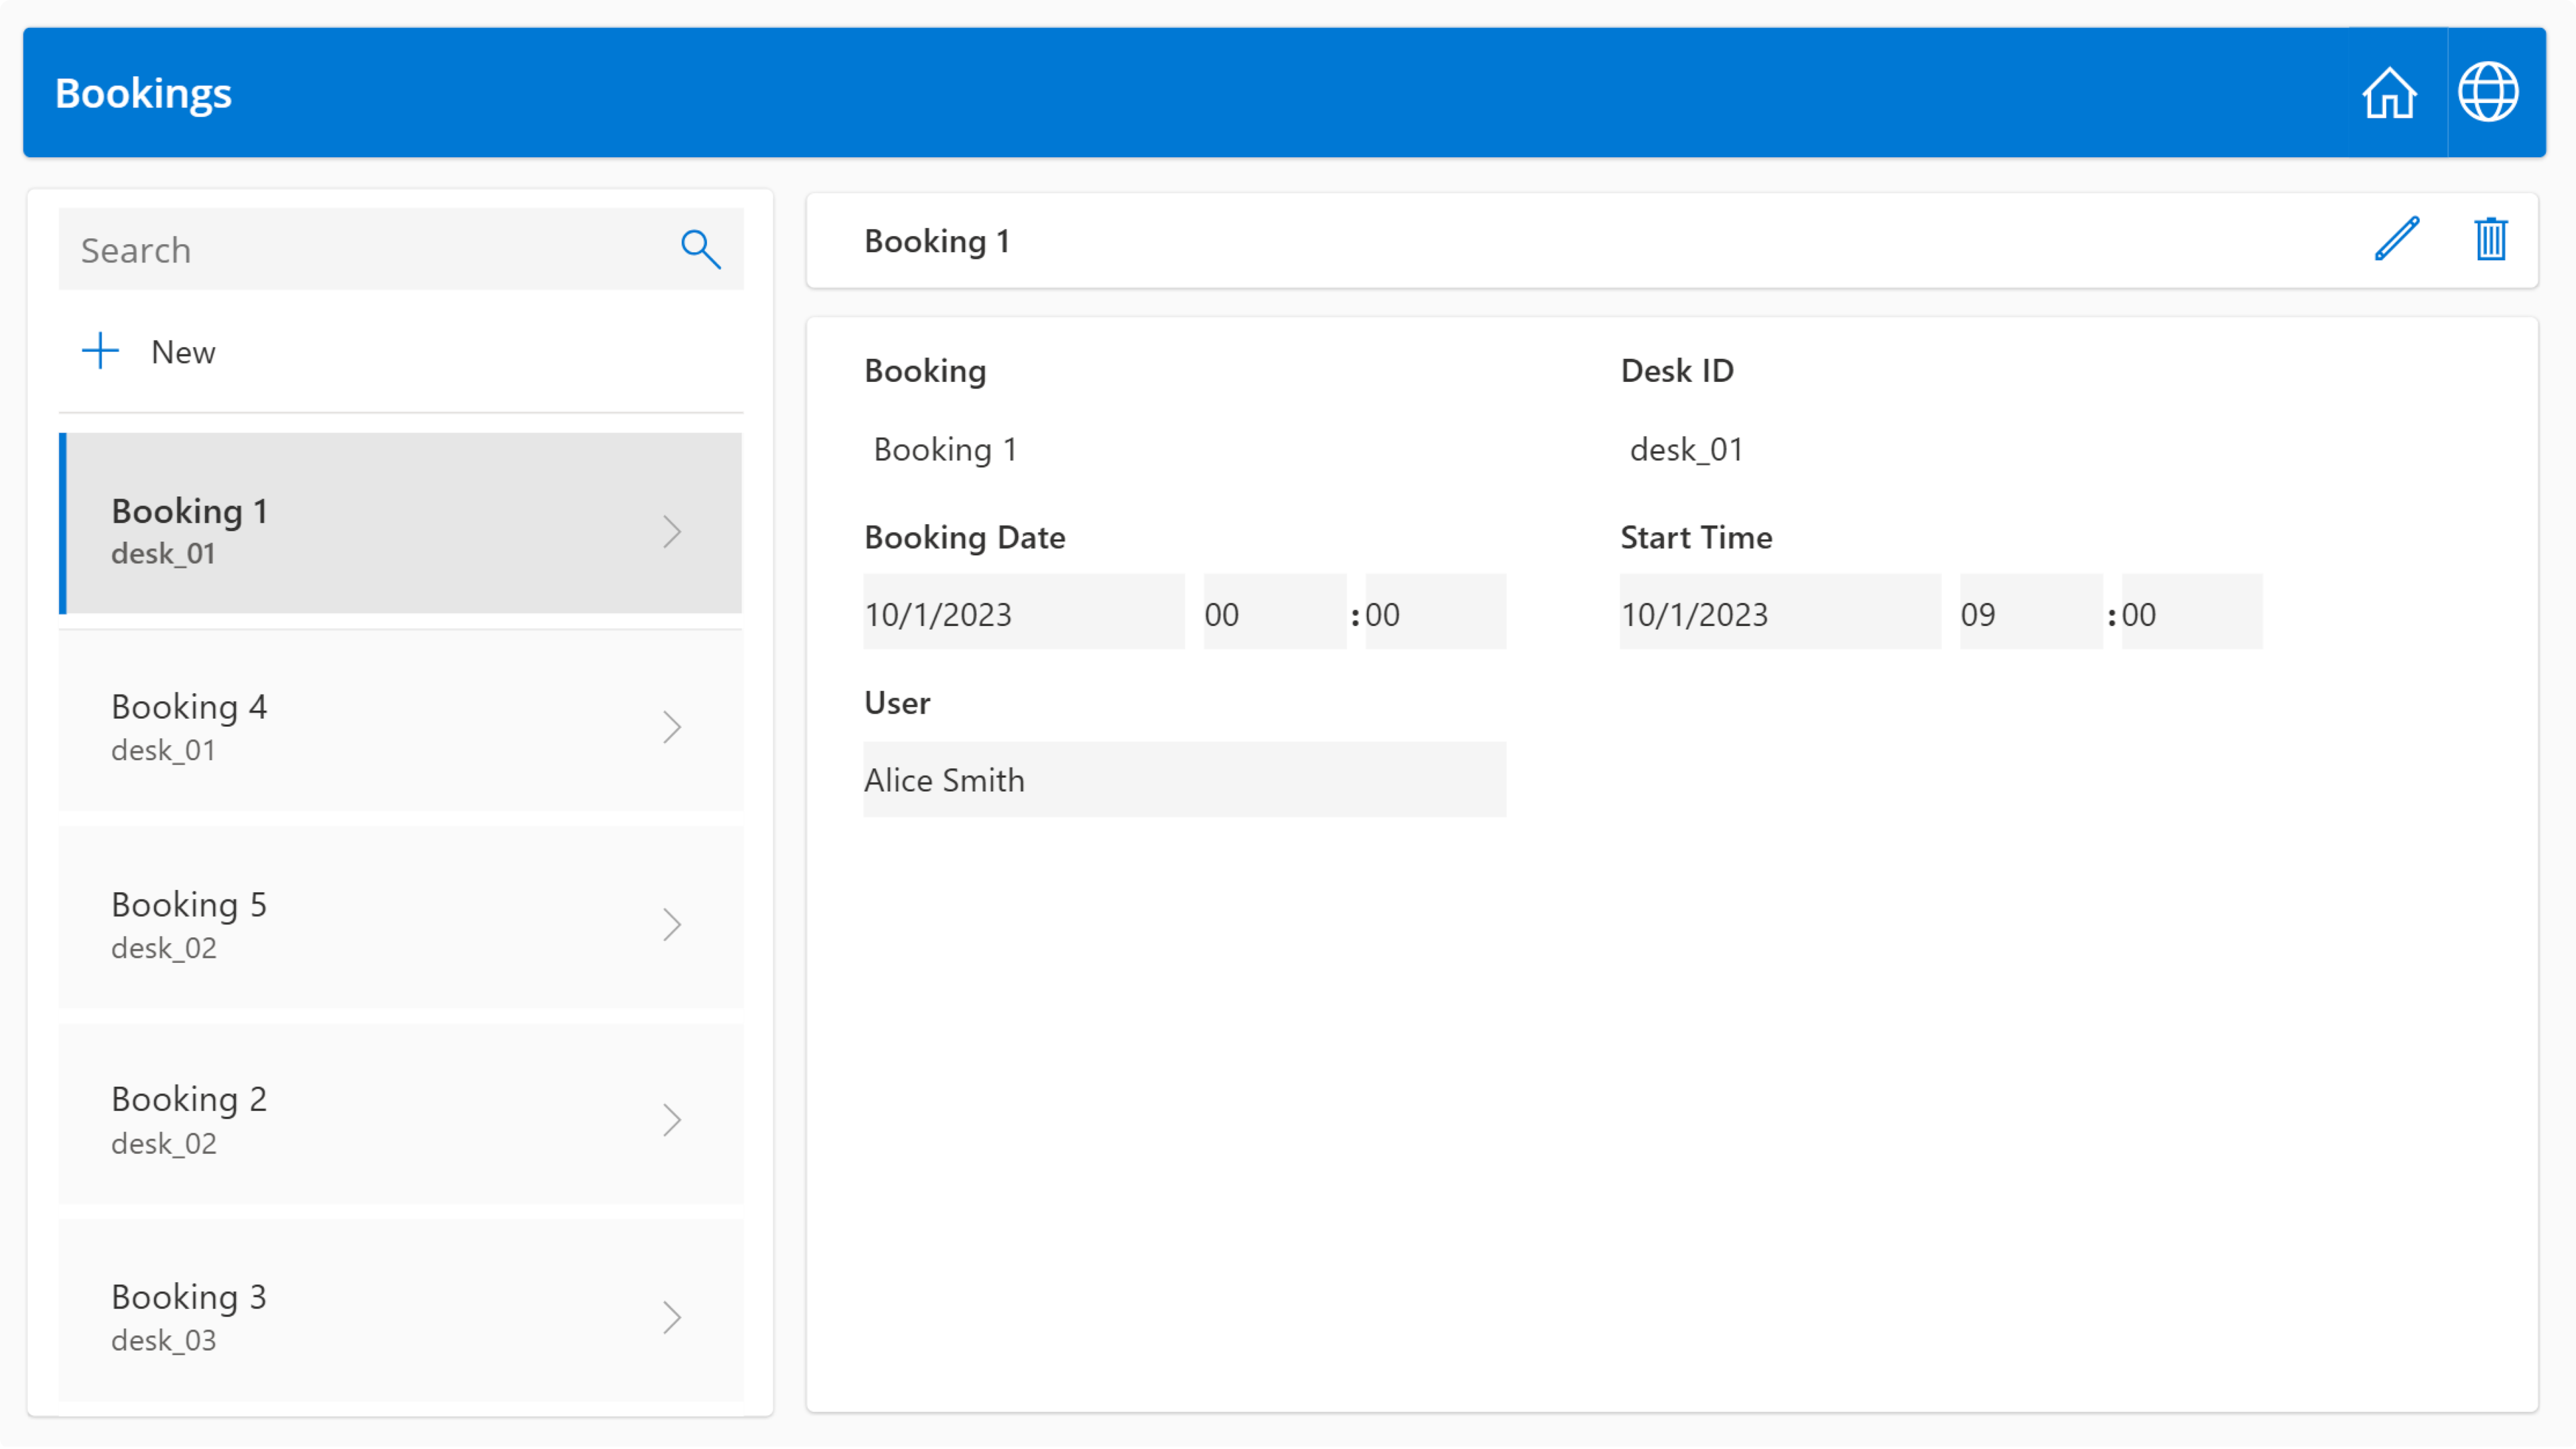The height and width of the screenshot is (1449, 2576).
Task: Open Start Time hour 09 dropdown
Action: click(2031, 612)
